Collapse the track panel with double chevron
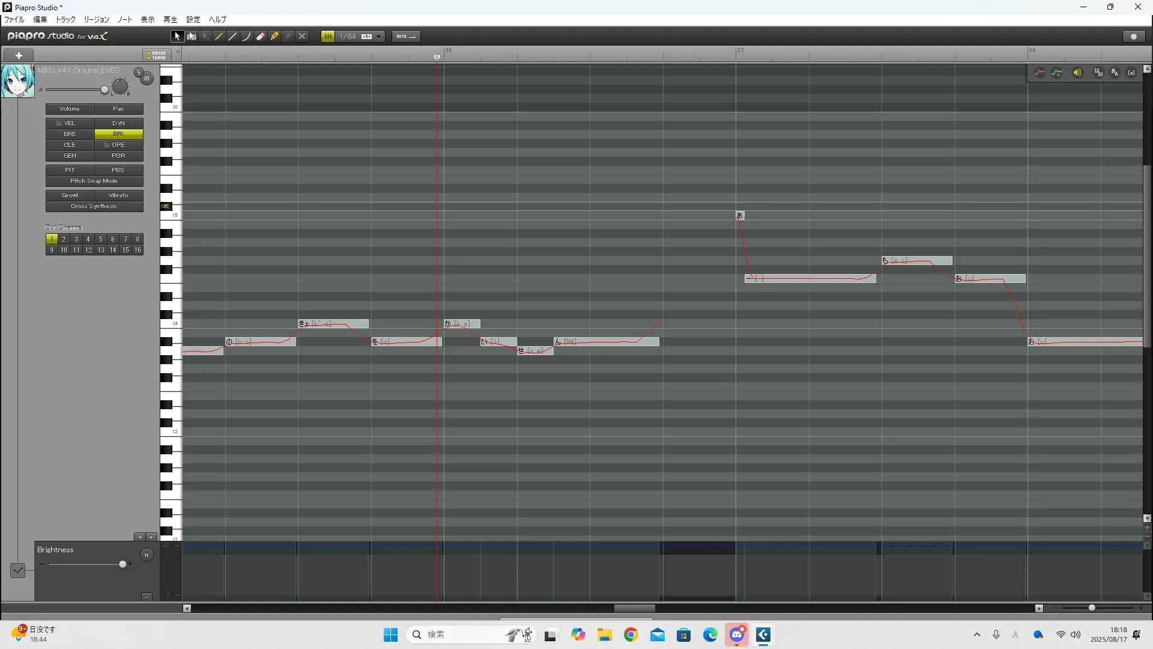1153x649 pixels. point(178,52)
